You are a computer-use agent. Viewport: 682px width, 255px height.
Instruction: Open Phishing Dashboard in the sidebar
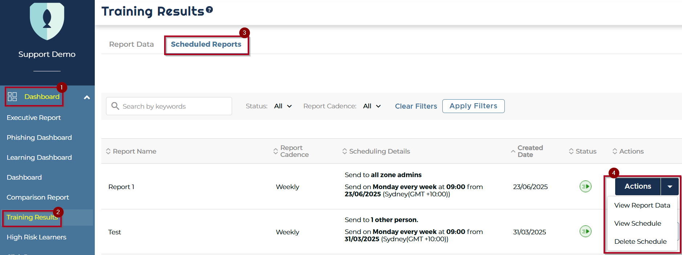(39, 138)
